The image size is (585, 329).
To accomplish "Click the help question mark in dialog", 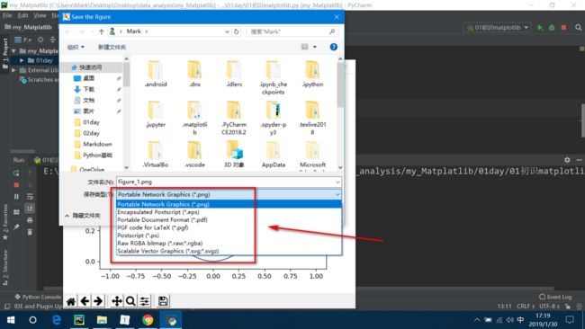I will coord(334,47).
